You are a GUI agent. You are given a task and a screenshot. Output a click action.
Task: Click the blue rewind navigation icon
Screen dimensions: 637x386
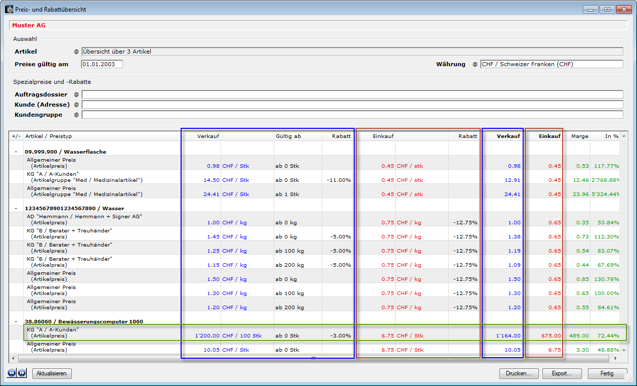click(12, 373)
